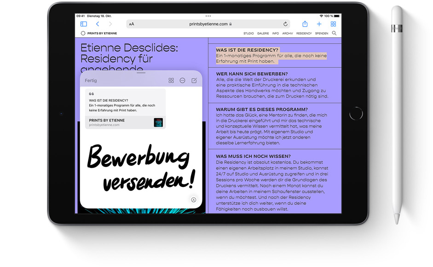Open the AA reader and text size menu

[132, 24]
